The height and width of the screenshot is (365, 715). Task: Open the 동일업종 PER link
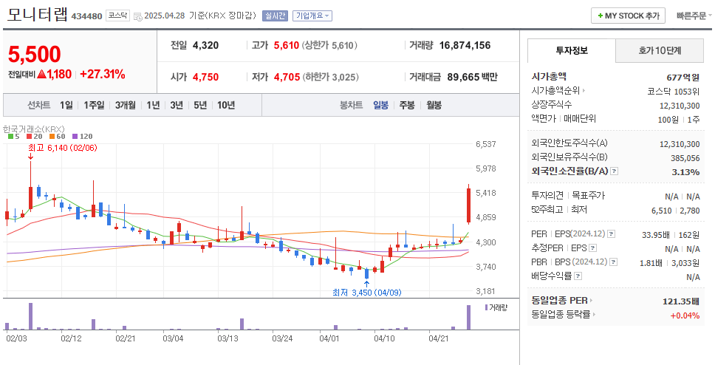[x=559, y=301]
